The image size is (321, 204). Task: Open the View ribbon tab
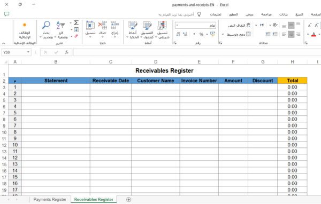click(x=249, y=14)
